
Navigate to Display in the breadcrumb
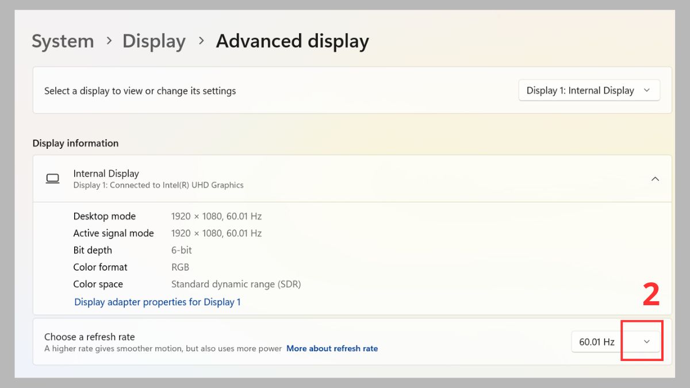point(154,41)
